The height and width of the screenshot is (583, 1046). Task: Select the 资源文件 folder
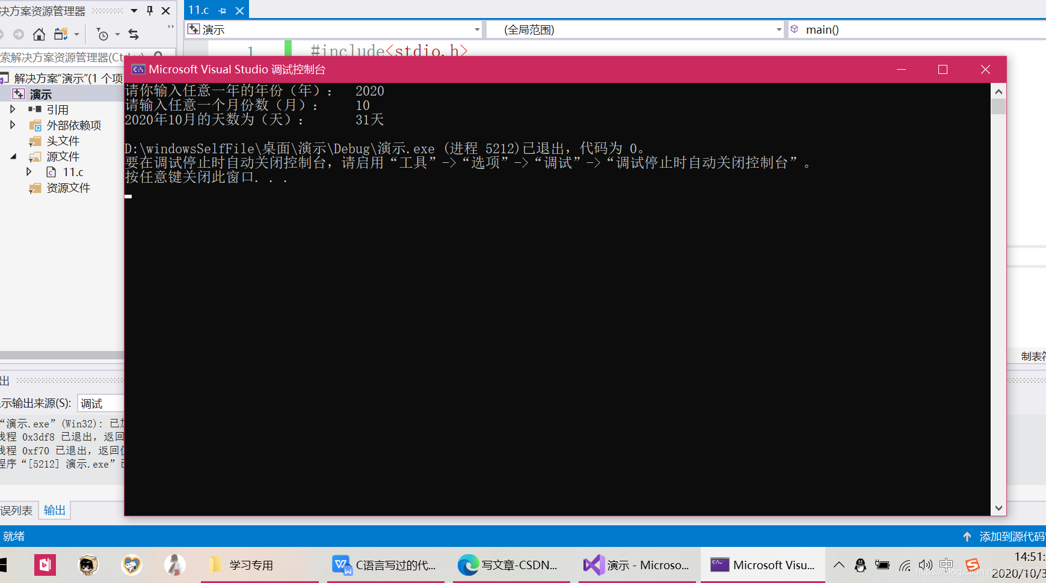coord(69,188)
